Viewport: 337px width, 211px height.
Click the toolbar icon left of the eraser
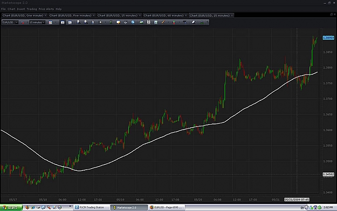[184, 22]
